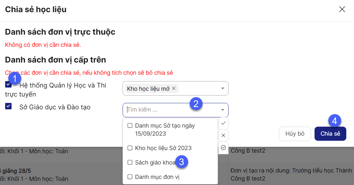Click the step 4 numbered badge
This screenshot has width=354, height=185.
point(335,121)
